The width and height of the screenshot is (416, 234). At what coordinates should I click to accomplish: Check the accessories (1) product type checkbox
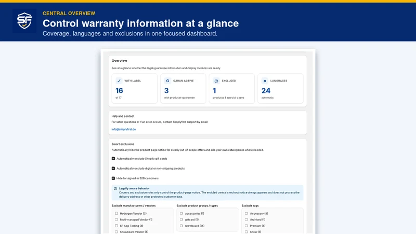[181, 213]
